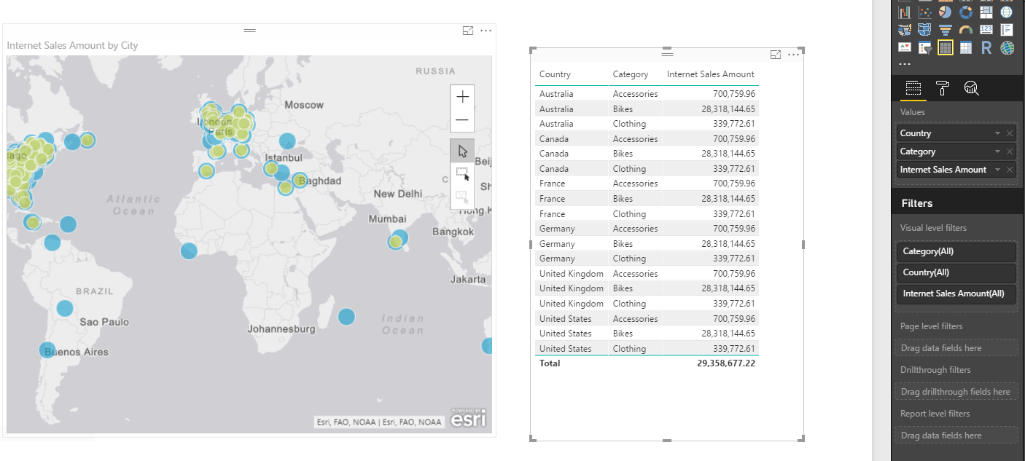
Task: Select Accessories cell in United Kingdom row
Action: tap(635, 274)
